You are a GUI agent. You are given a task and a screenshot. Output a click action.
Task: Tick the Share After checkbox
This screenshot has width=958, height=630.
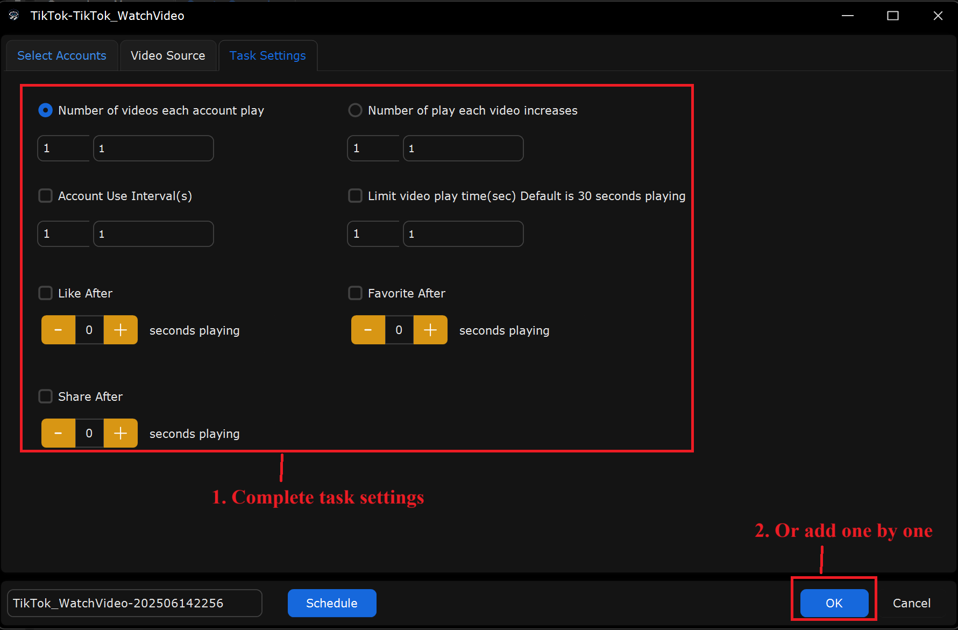(x=46, y=396)
